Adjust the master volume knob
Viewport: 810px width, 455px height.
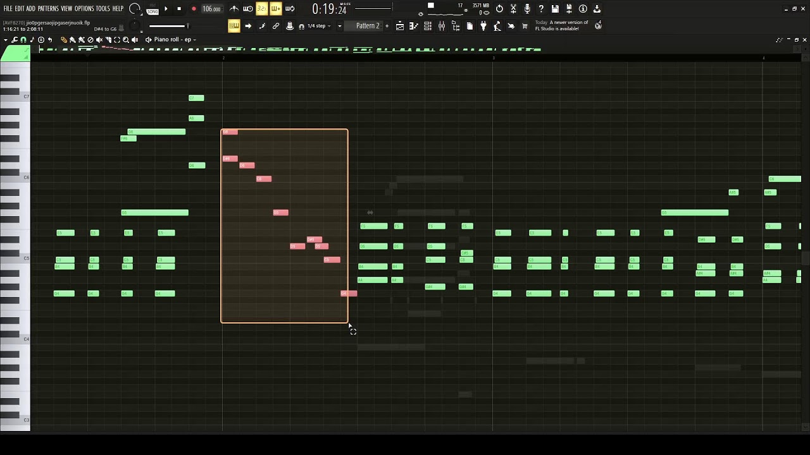click(135, 9)
